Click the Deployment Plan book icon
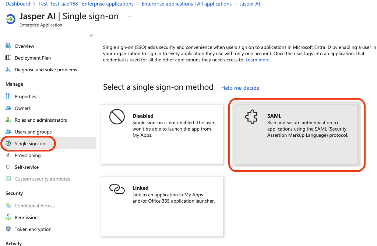This screenshot has width=377, height=246. pos(8,58)
